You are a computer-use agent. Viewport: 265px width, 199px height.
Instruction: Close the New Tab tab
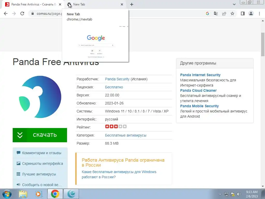(122, 4)
